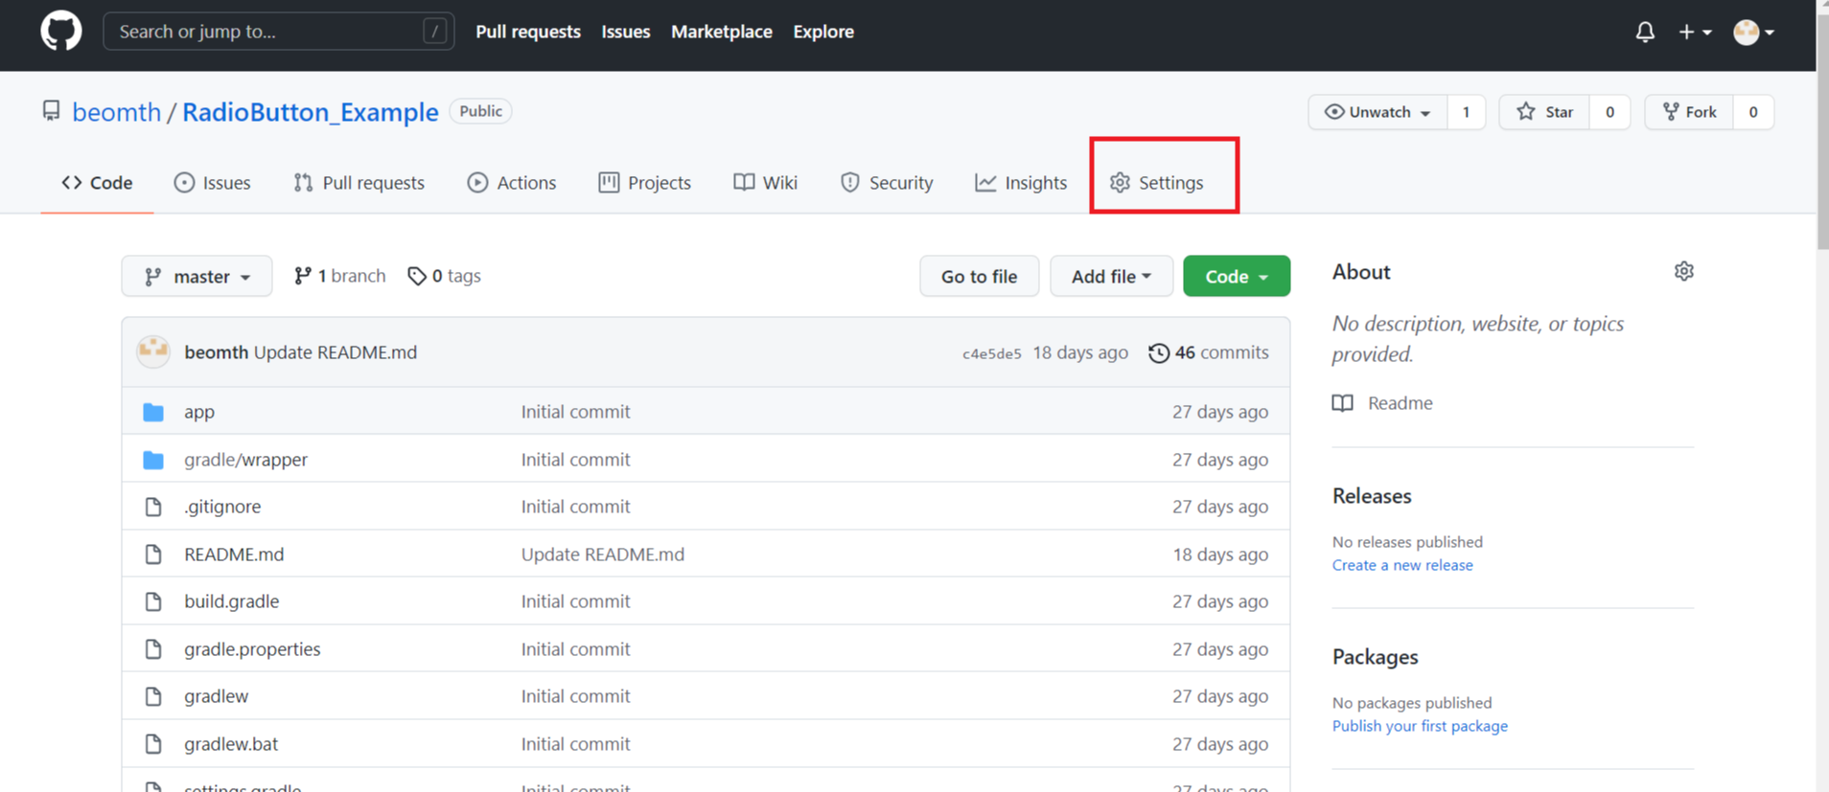This screenshot has width=1829, height=792.
Task: Open the .gitignore file
Action: click(222, 507)
